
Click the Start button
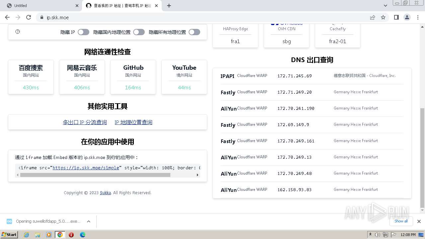[x=9, y=235]
